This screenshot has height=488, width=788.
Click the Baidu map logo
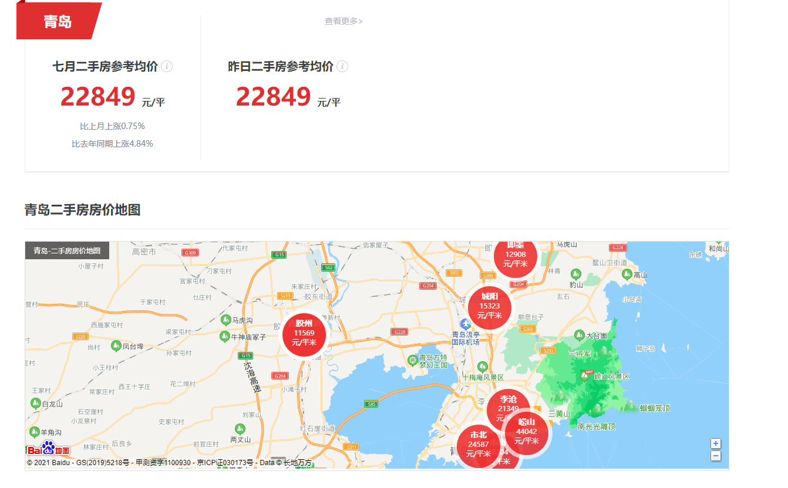[x=48, y=450]
